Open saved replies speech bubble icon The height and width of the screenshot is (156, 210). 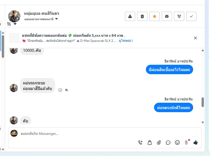point(168,142)
